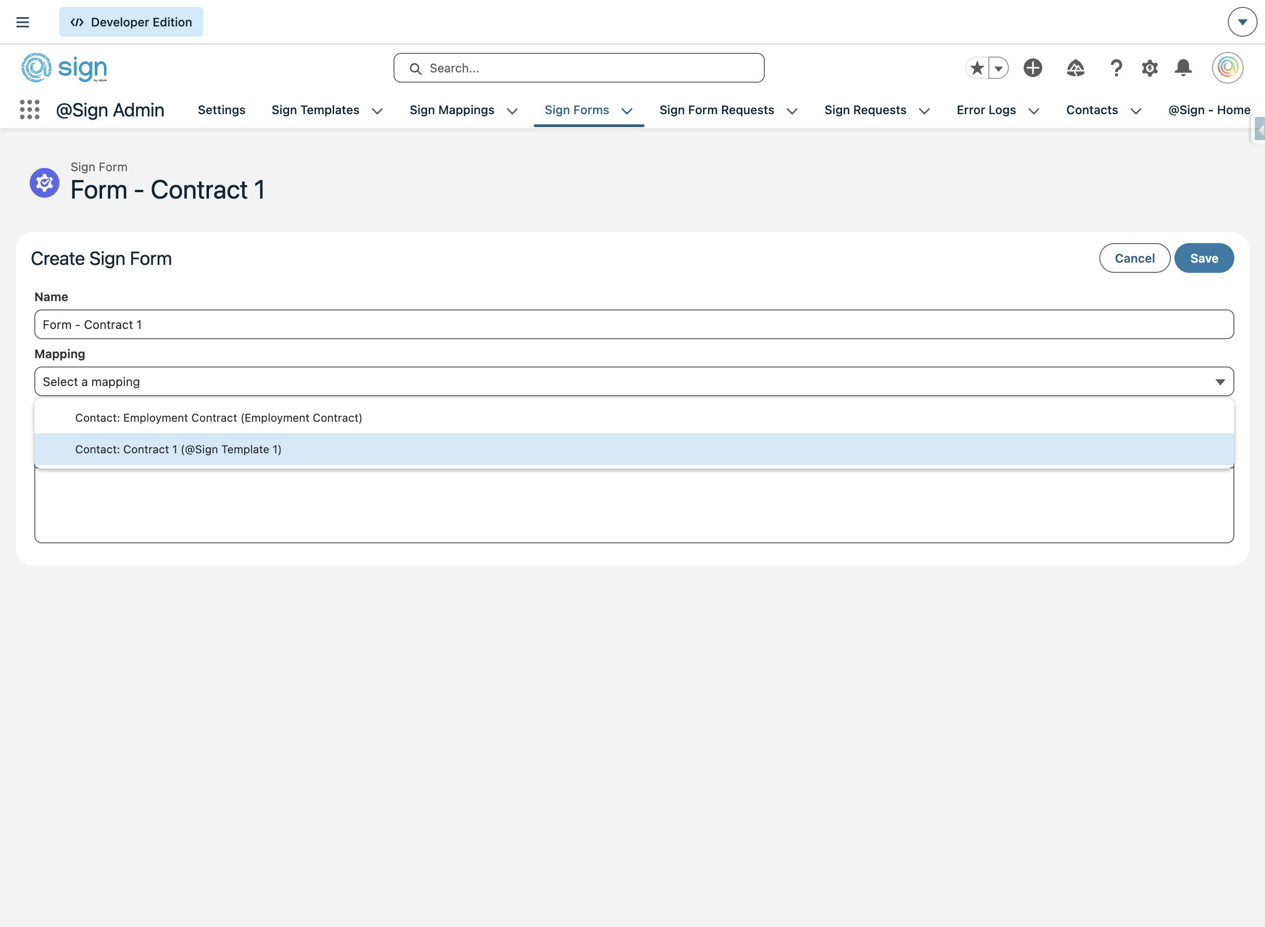Image resolution: width=1265 pixels, height=927 pixels.
Task: Switch to the Sign Form Requests tab
Action: [x=716, y=110]
